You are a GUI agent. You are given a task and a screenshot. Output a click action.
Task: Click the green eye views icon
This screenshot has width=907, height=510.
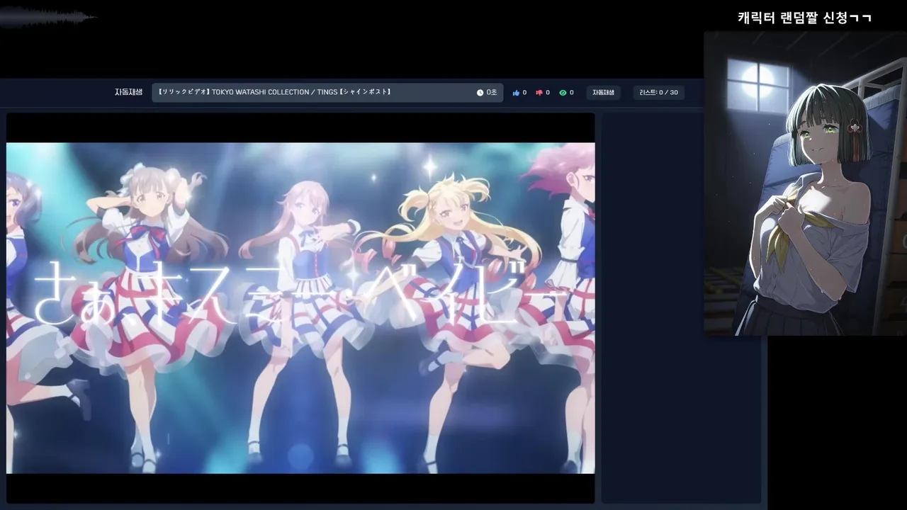point(563,93)
